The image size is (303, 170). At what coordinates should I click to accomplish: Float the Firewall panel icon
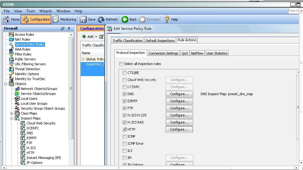tap(62, 28)
